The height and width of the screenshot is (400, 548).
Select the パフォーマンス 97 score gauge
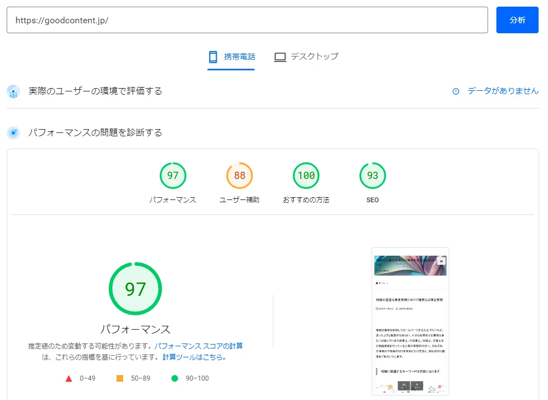173,175
